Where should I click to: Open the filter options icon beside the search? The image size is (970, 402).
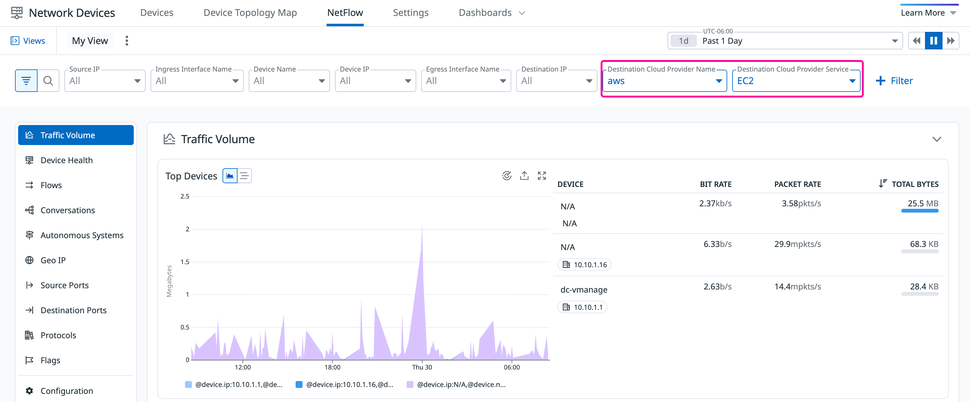coord(26,80)
